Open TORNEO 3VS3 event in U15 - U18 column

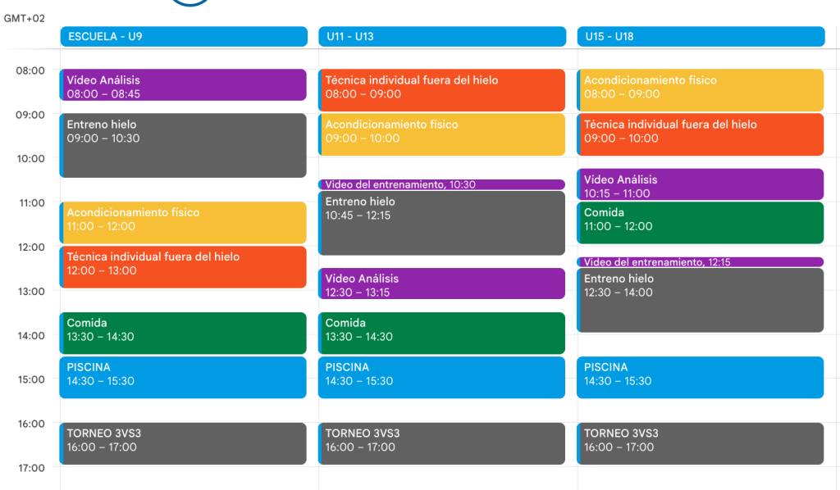700,443
